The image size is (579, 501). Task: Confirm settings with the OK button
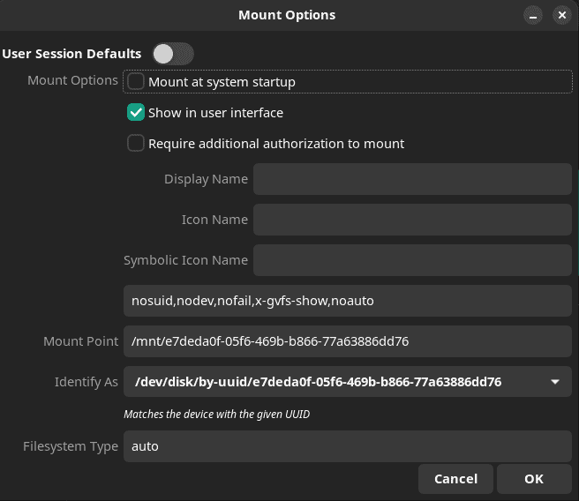533,479
